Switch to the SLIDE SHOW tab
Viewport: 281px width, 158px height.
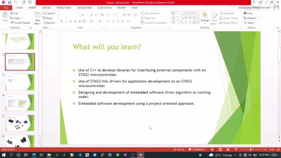pos(104,8)
